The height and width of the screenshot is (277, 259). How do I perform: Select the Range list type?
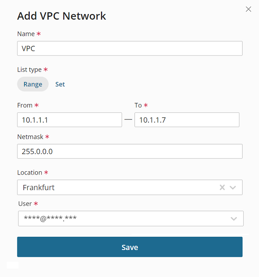click(x=33, y=84)
